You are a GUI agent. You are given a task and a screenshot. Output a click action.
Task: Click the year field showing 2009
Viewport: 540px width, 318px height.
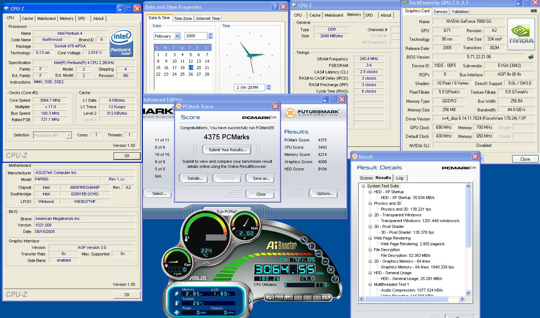pyautogui.click(x=196, y=36)
